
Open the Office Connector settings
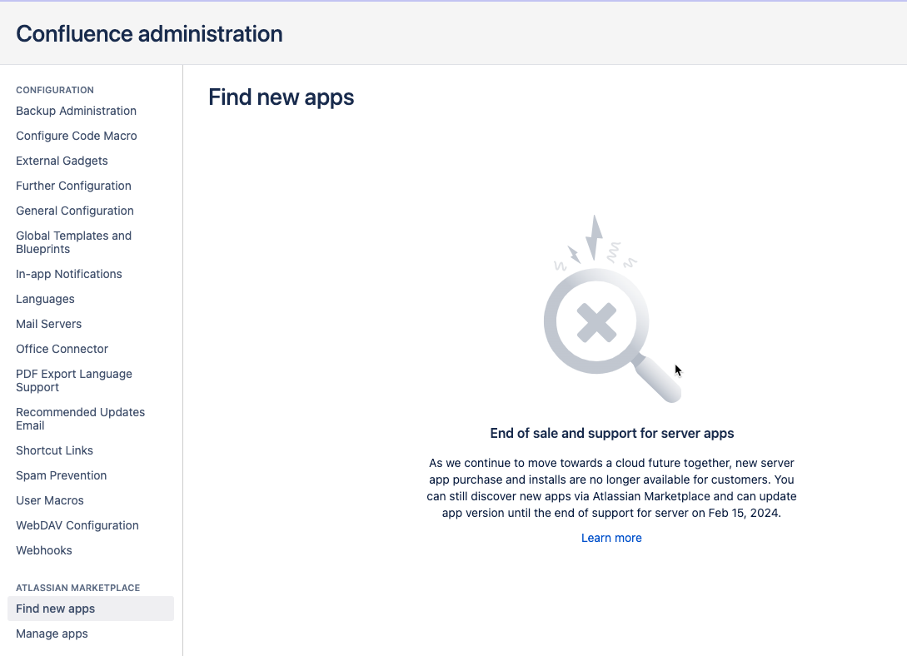pyautogui.click(x=62, y=349)
